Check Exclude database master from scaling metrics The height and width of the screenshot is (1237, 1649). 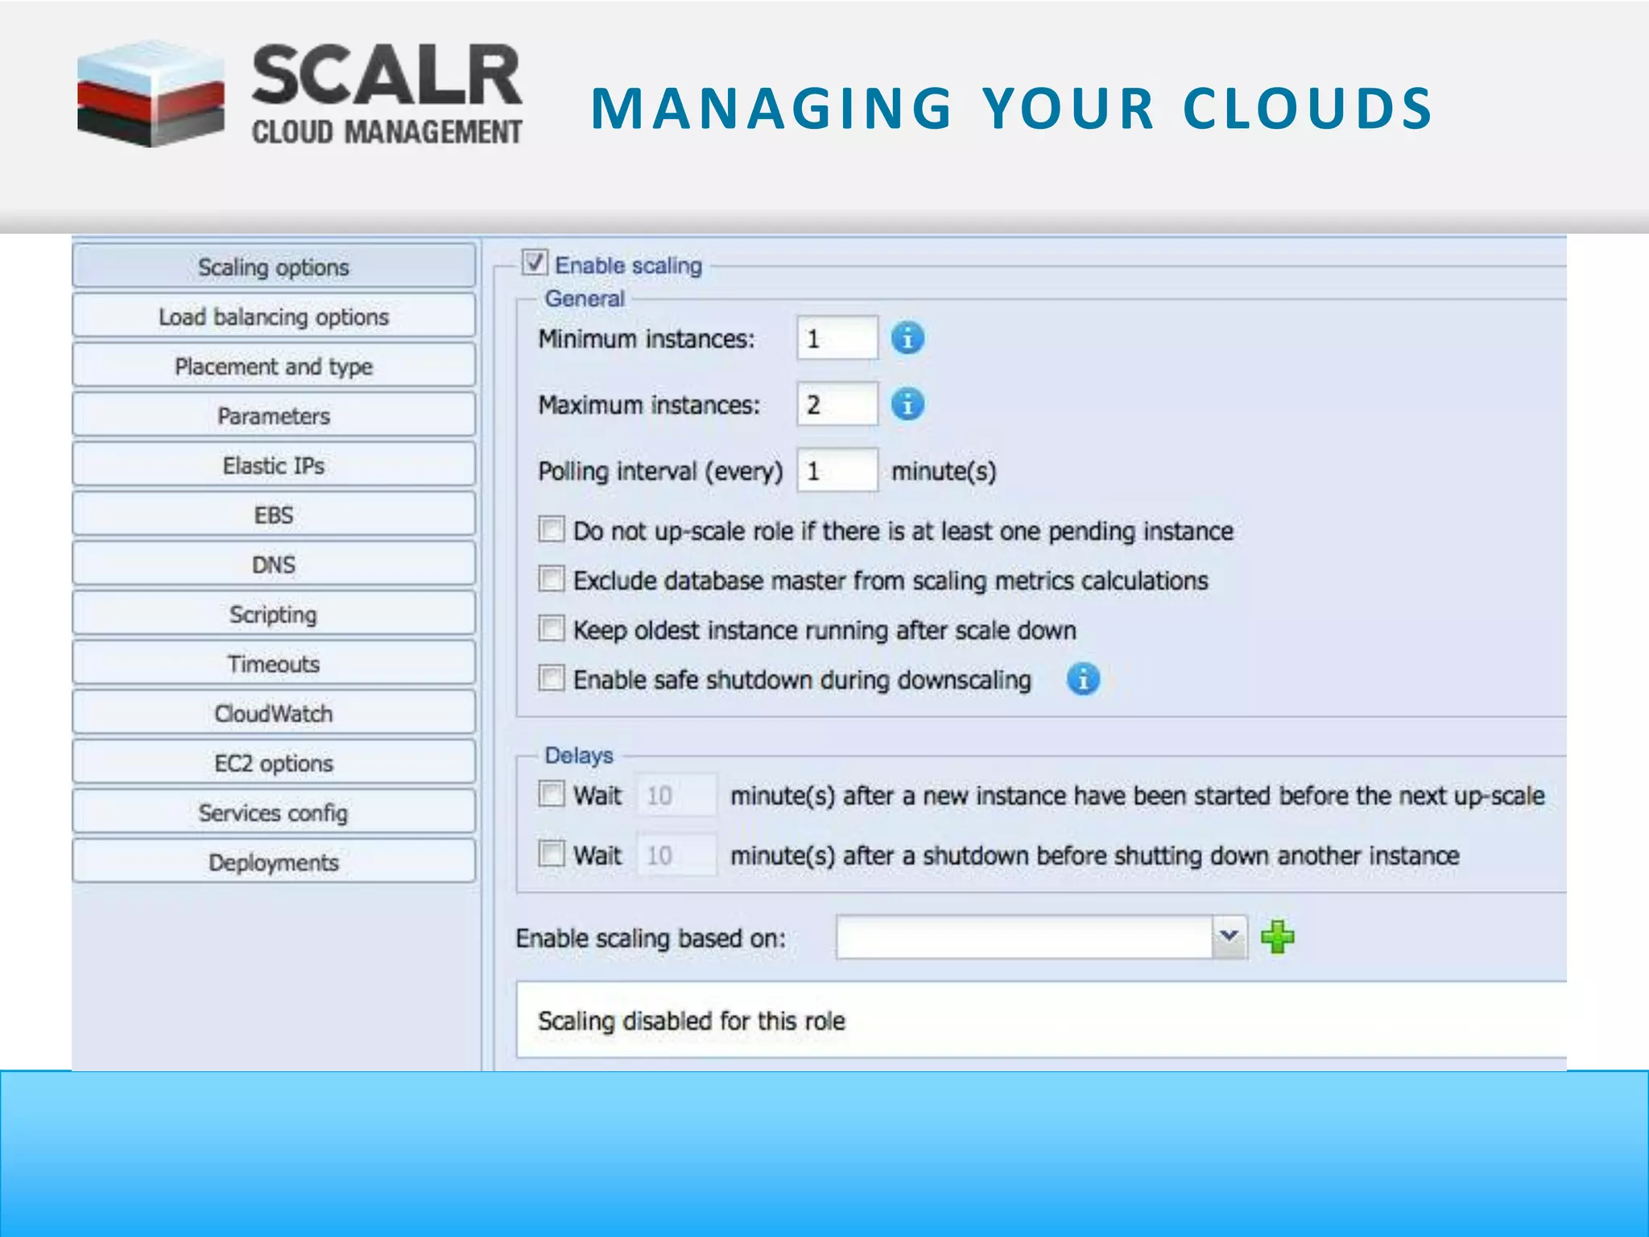click(552, 579)
